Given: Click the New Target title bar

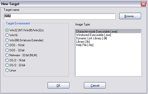Looking at the screenshot, I should 70,4.
